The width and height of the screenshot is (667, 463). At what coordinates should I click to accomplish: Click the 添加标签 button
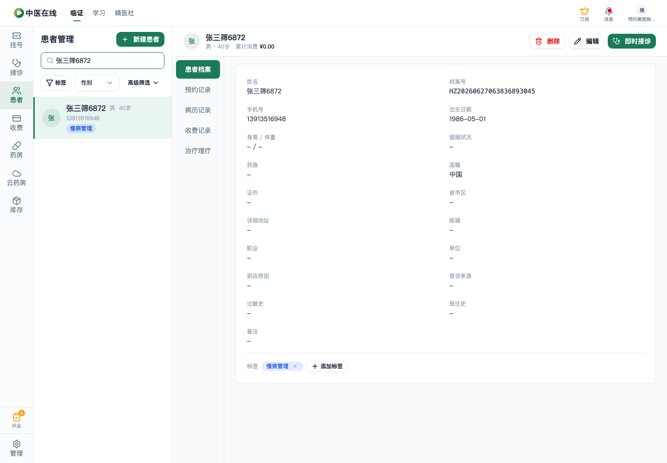point(327,366)
